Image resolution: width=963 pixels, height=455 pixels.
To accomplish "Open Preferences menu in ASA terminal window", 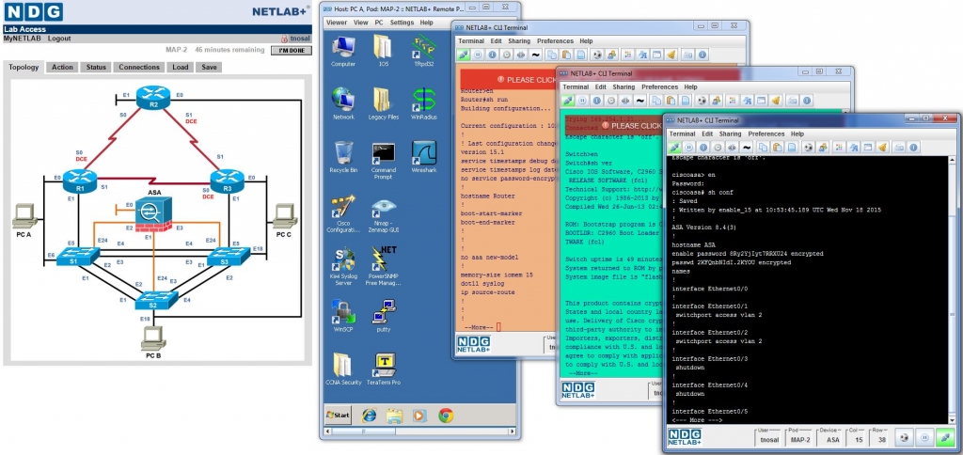I will point(766,133).
